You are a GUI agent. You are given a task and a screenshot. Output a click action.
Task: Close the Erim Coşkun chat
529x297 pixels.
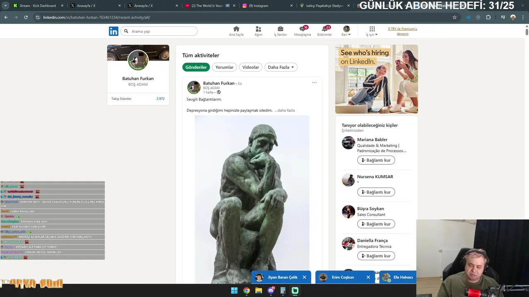[x=368, y=277]
